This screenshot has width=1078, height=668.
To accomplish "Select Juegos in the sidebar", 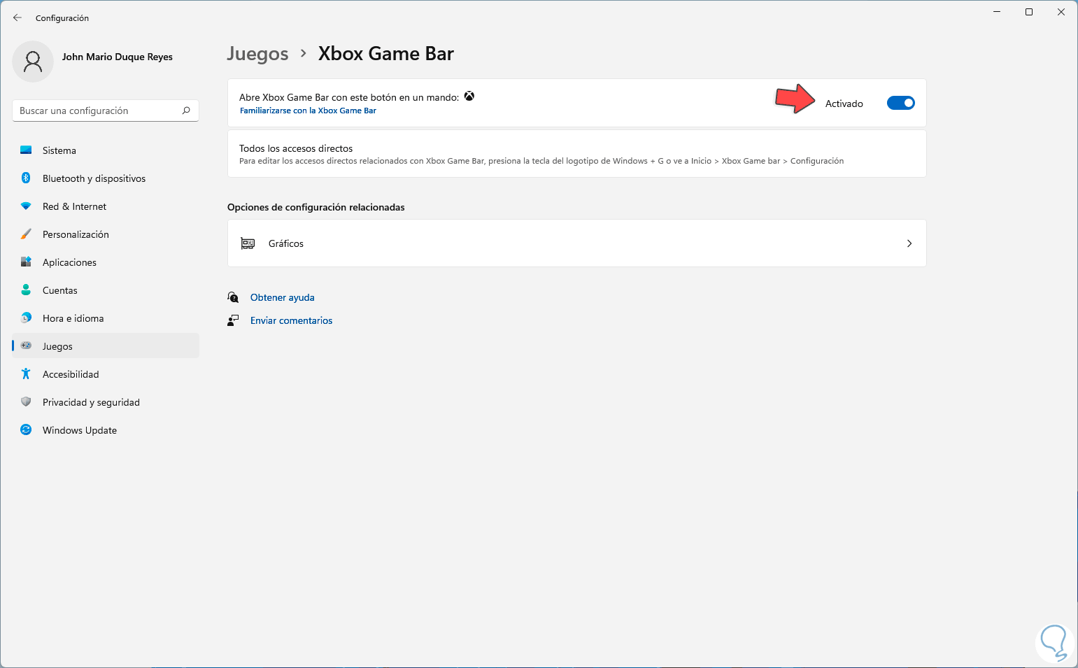I will click(x=106, y=346).
